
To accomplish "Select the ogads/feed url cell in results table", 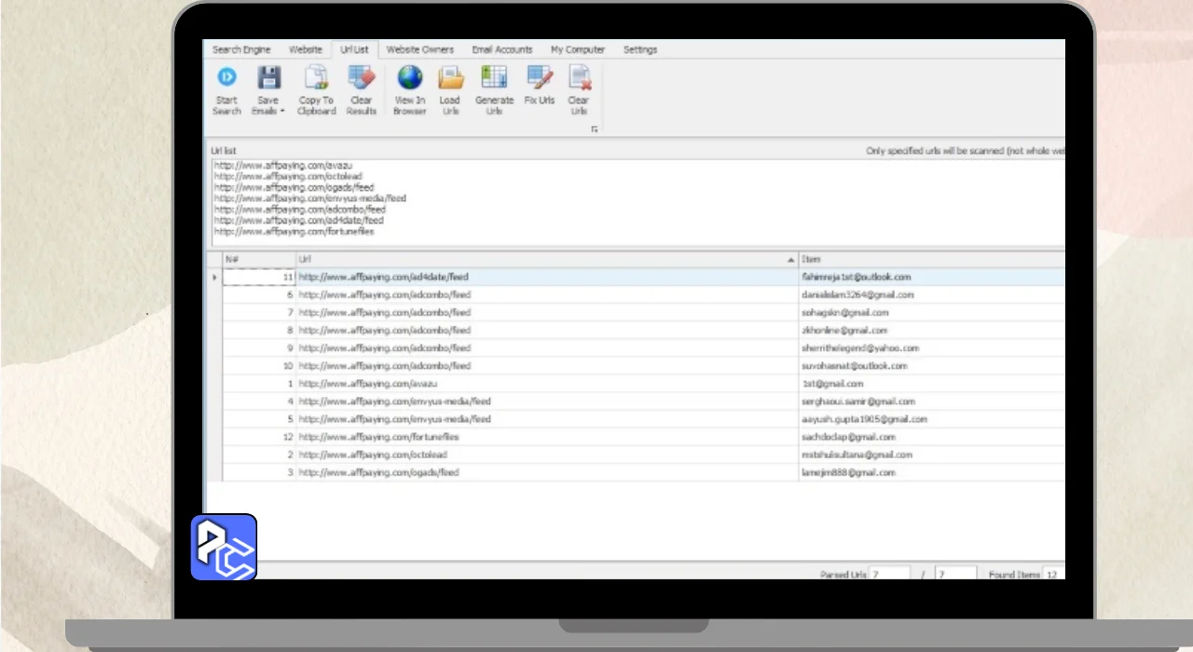I will click(547, 472).
